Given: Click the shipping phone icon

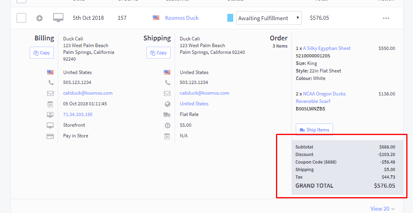Looking at the screenshot, I should [168, 82].
